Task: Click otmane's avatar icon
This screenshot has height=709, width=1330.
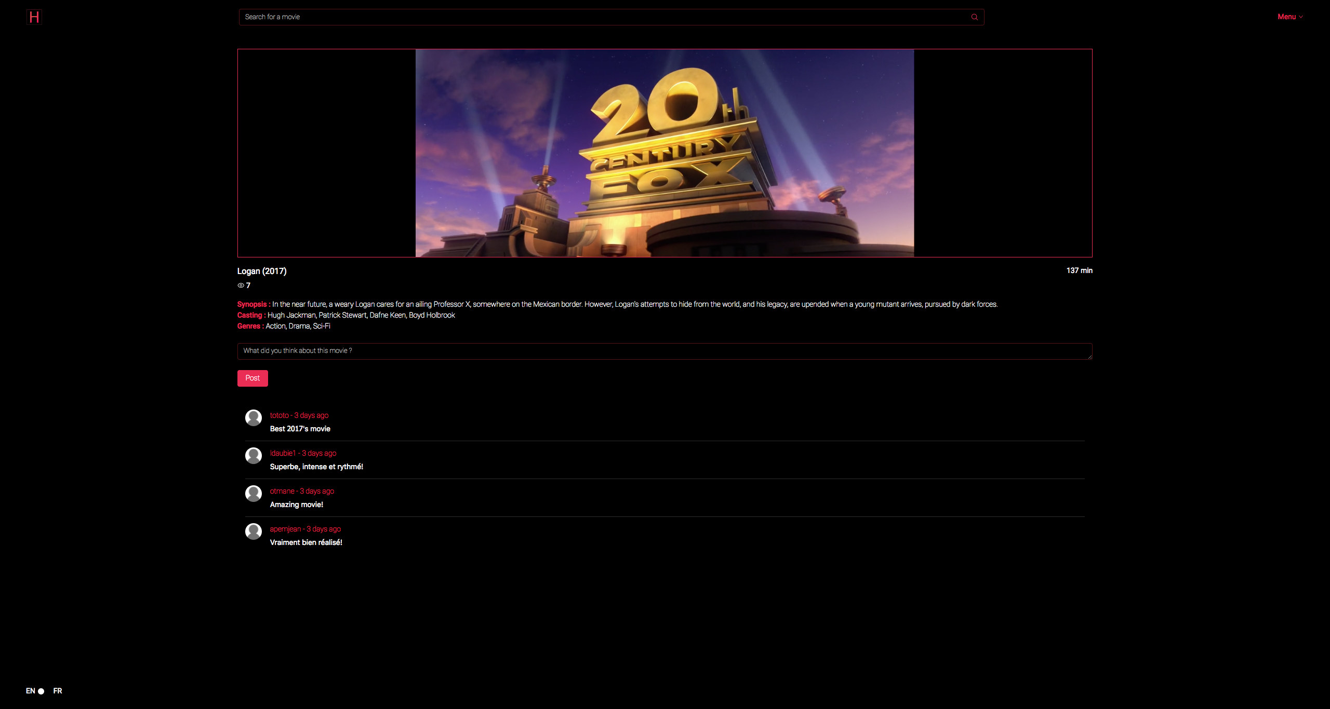Action: coord(254,493)
